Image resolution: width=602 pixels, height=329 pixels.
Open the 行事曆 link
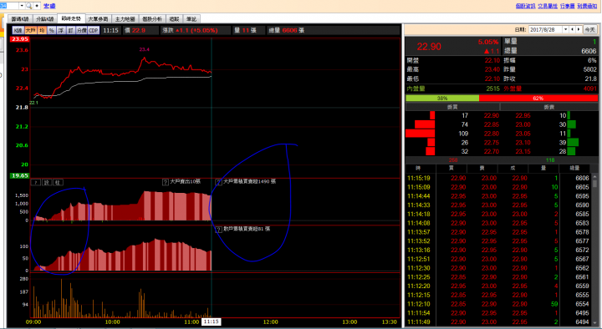(567, 6)
